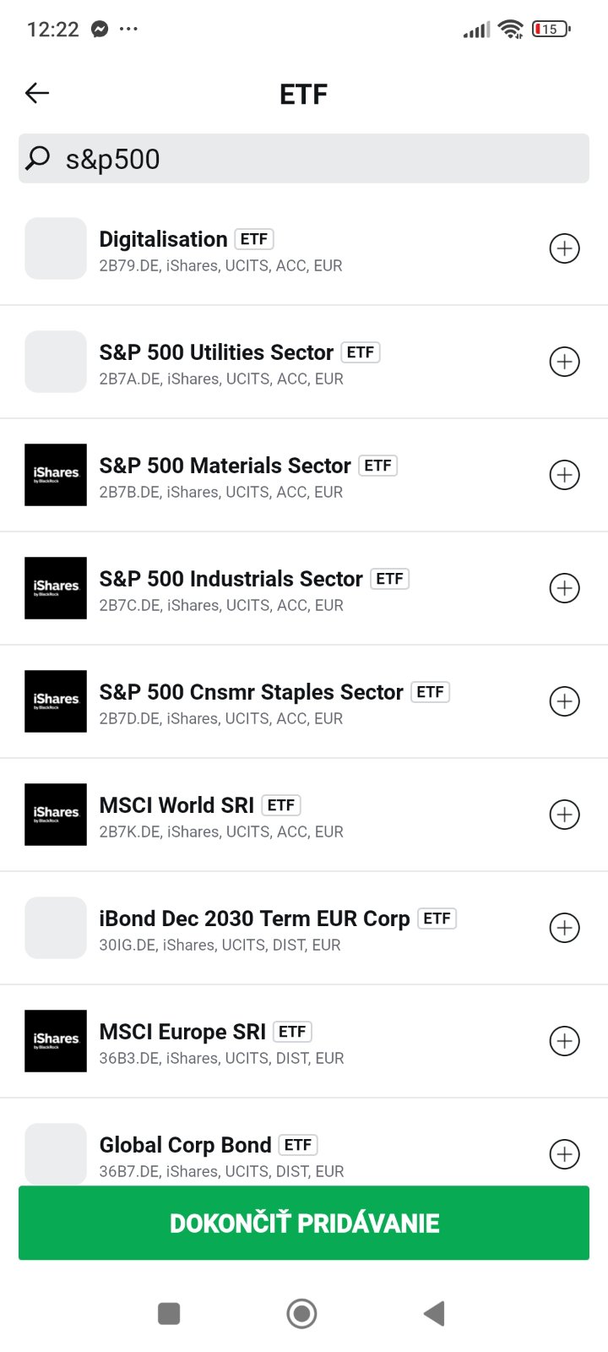
Task: Add S&P 500 Cnsmr Staples Sector ETF
Action: click(x=564, y=701)
